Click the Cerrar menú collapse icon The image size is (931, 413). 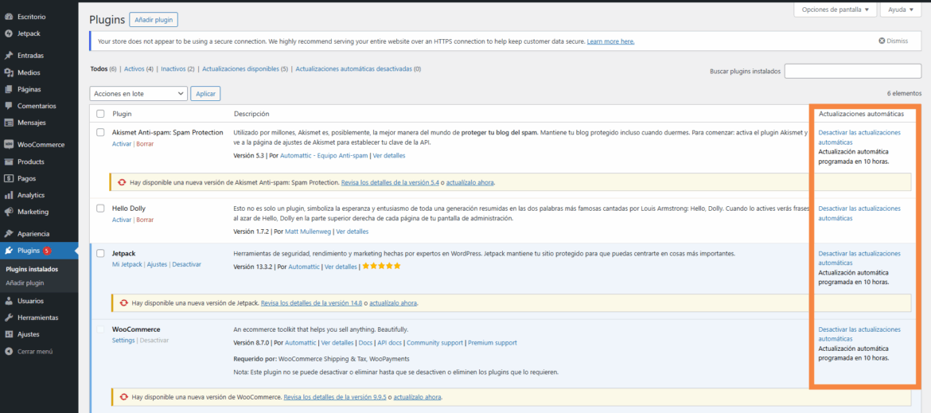point(8,351)
